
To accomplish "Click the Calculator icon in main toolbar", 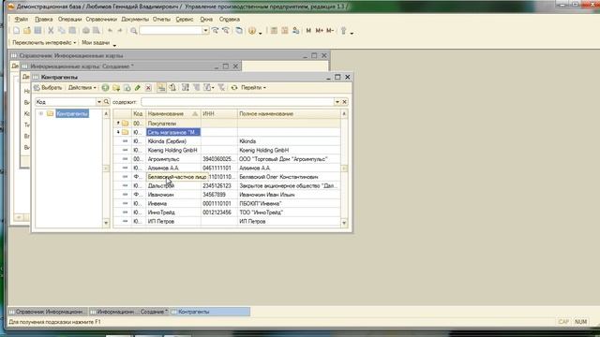I will [274, 31].
